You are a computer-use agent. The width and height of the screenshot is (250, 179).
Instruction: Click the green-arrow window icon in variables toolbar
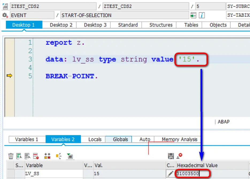pyautogui.click(x=70, y=156)
